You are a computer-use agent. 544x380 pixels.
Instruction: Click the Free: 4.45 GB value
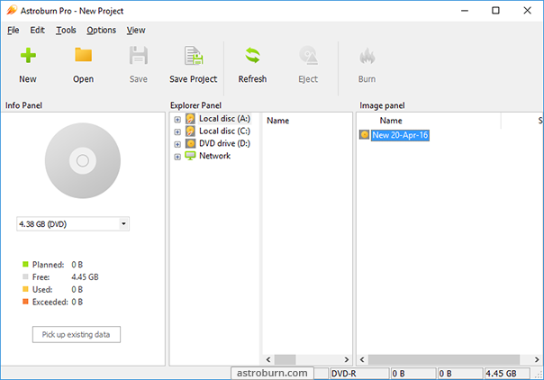click(x=85, y=277)
